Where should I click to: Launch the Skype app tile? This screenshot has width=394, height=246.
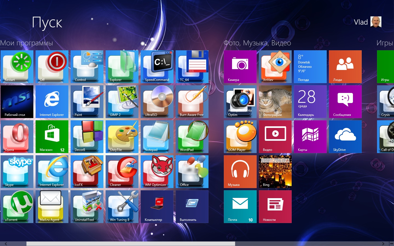17,172
